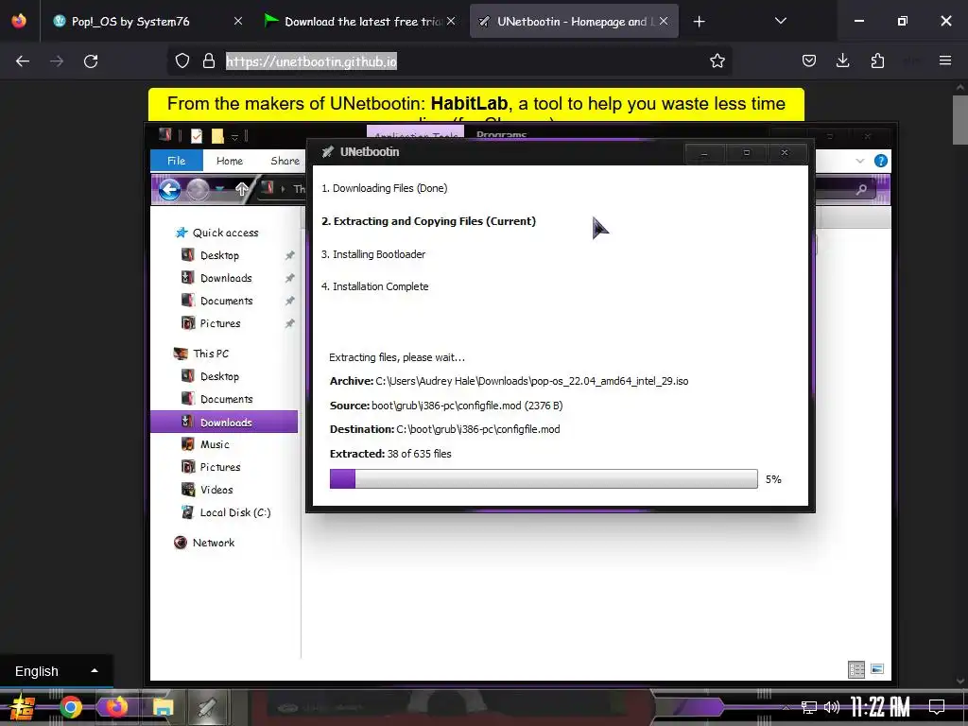Open the Firefox hamburger menu
968x726 pixels.
point(945,60)
